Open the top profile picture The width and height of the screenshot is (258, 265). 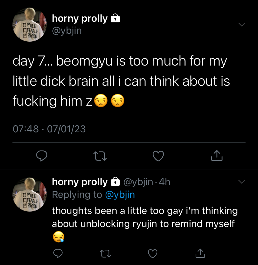pyautogui.click(x=30, y=25)
